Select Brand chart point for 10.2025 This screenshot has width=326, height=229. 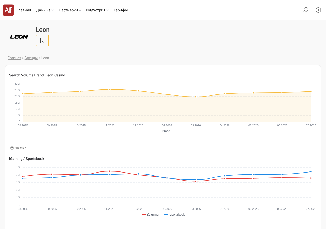pos(80,91)
